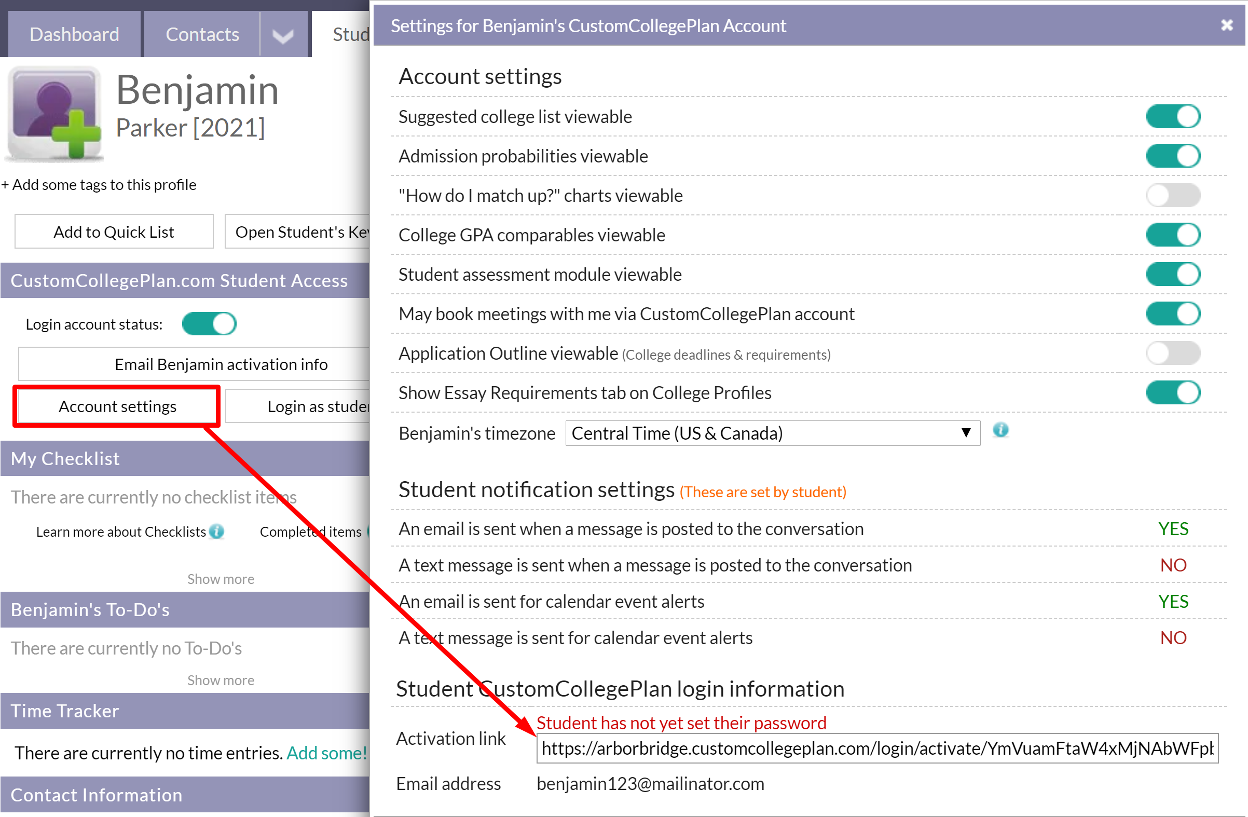Image resolution: width=1248 pixels, height=817 pixels.
Task: Click 'Student has not yet set their password'
Action: click(681, 723)
